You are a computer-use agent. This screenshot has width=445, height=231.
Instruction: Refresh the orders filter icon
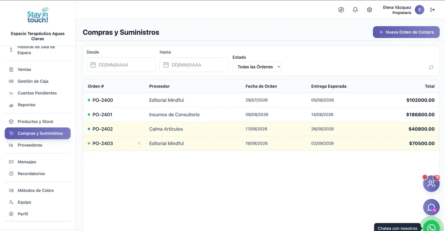[x=431, y=67]
